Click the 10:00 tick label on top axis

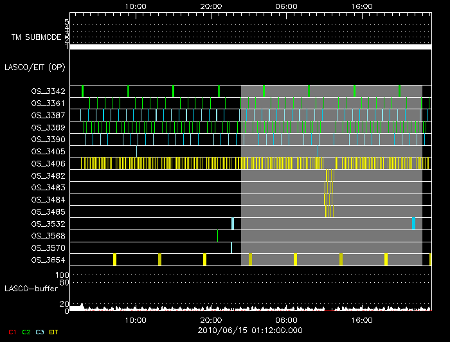point(136,6)
